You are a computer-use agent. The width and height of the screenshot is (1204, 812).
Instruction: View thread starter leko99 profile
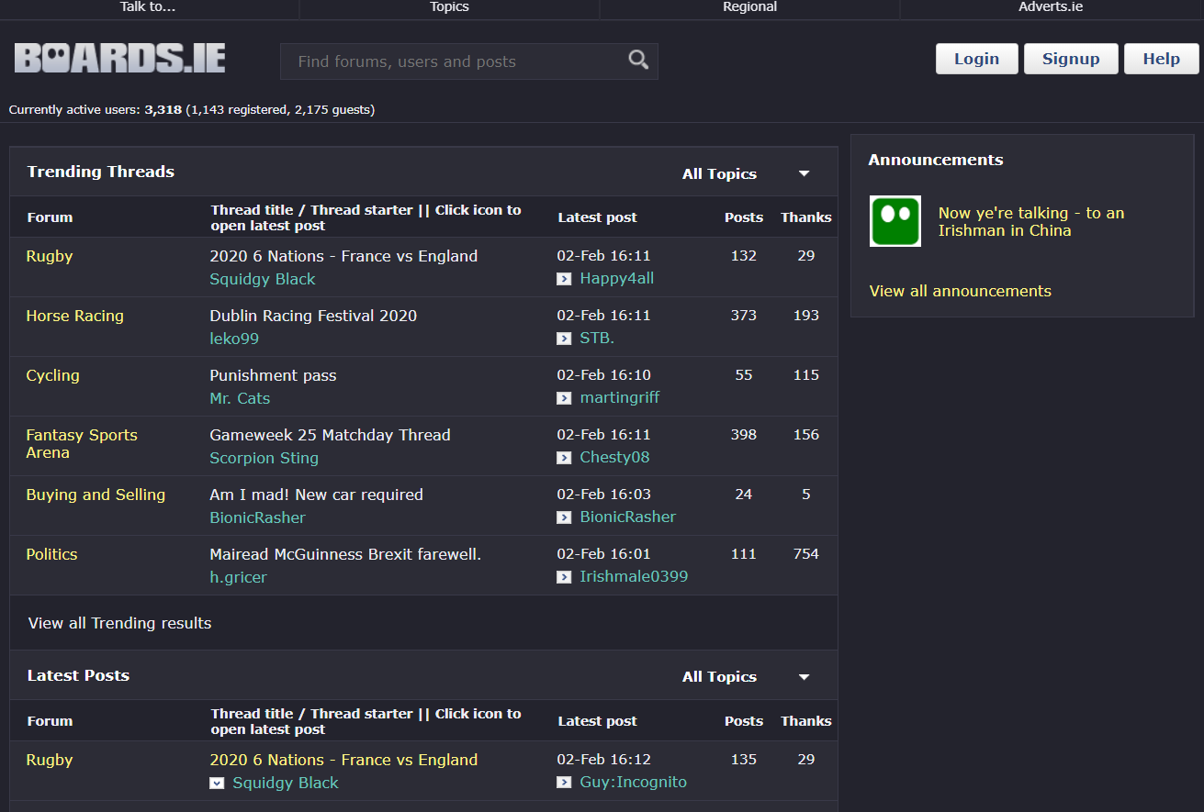(234, 339)
